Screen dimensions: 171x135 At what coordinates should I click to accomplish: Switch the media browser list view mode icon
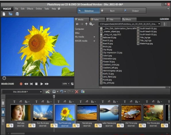(165, 24)
